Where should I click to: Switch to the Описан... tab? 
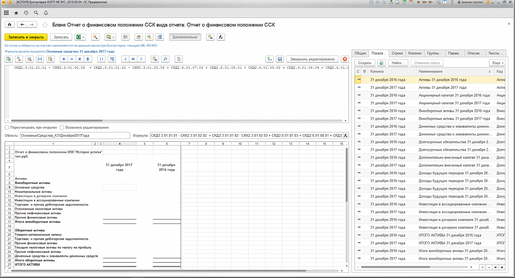[x=475, y=53]
